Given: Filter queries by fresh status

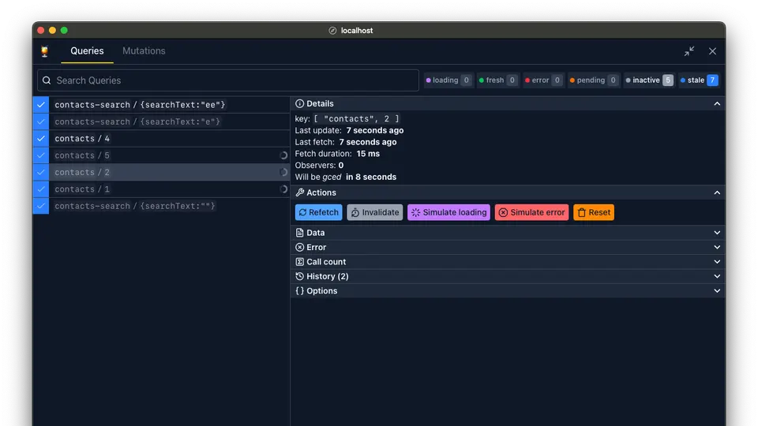Looking at the screenshot, I should click(x=498, y=80).
